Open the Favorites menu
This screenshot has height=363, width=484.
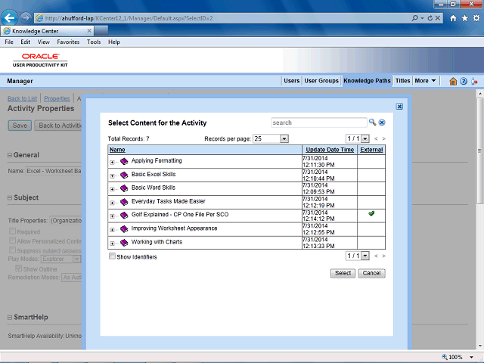pos(68,42)
